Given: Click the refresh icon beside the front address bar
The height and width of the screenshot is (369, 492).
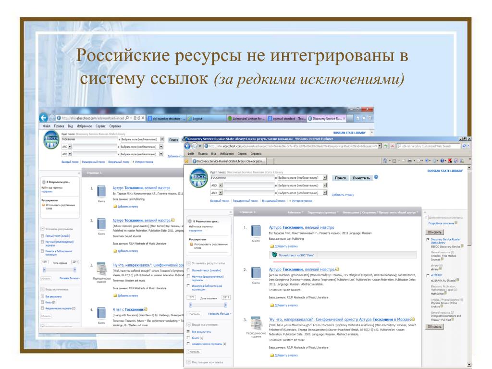Looking at the screenshot, I should click(386, 146).
